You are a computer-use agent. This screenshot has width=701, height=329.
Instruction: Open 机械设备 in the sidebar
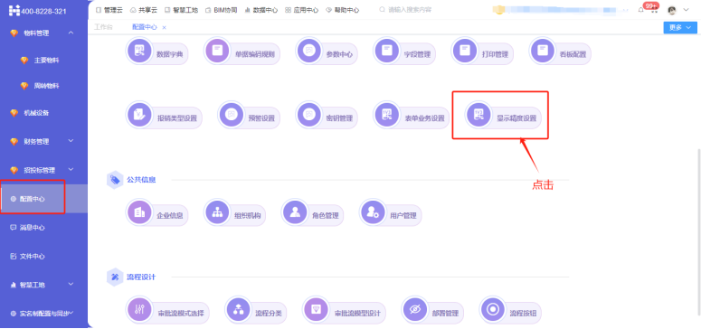point(36,113)
